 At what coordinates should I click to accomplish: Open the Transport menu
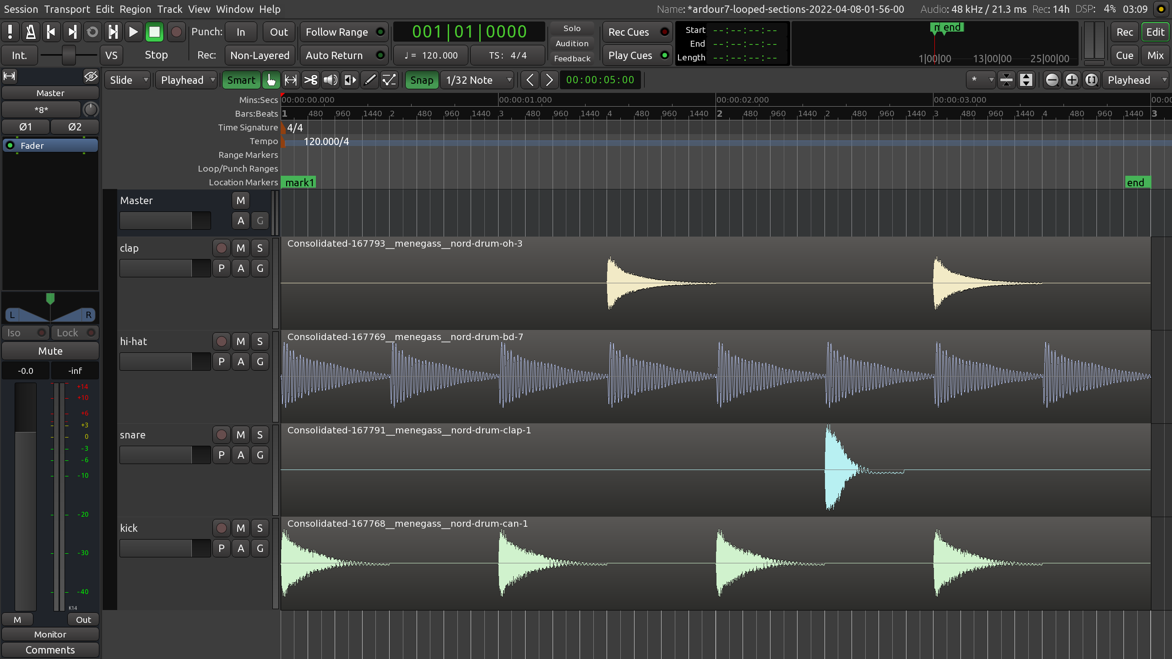tap(67, 9)
